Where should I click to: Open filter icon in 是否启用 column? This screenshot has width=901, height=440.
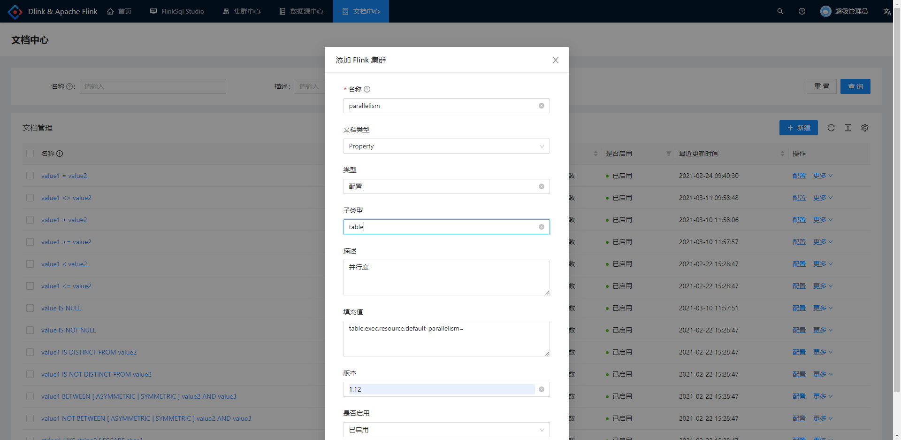(x=669, y=154)
